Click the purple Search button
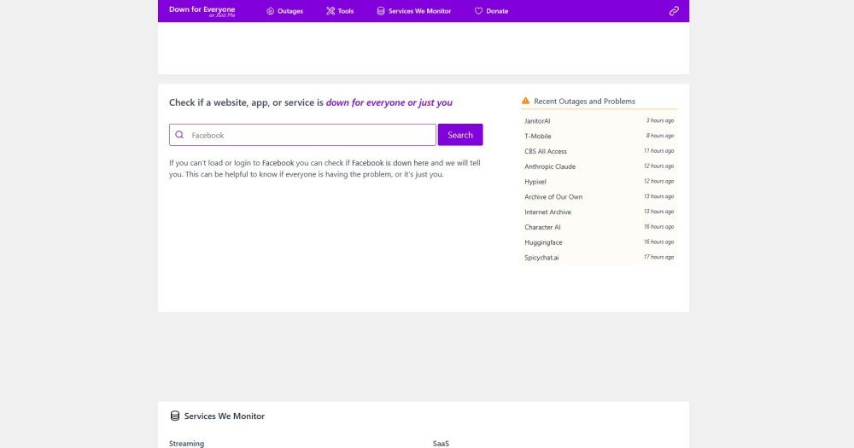Image resolution: width=854 pixels, height=448 pixels. (x=460, y=135)
